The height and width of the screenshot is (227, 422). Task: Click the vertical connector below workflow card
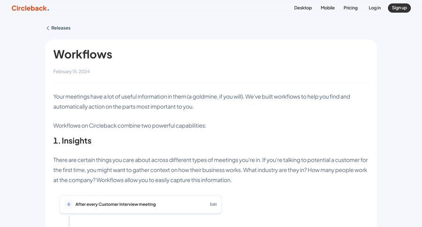click(x=69, y=221)
